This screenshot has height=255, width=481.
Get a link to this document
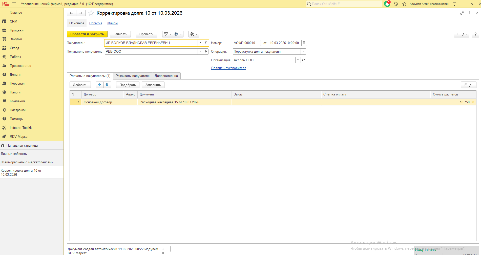click(x=462, y=13)
